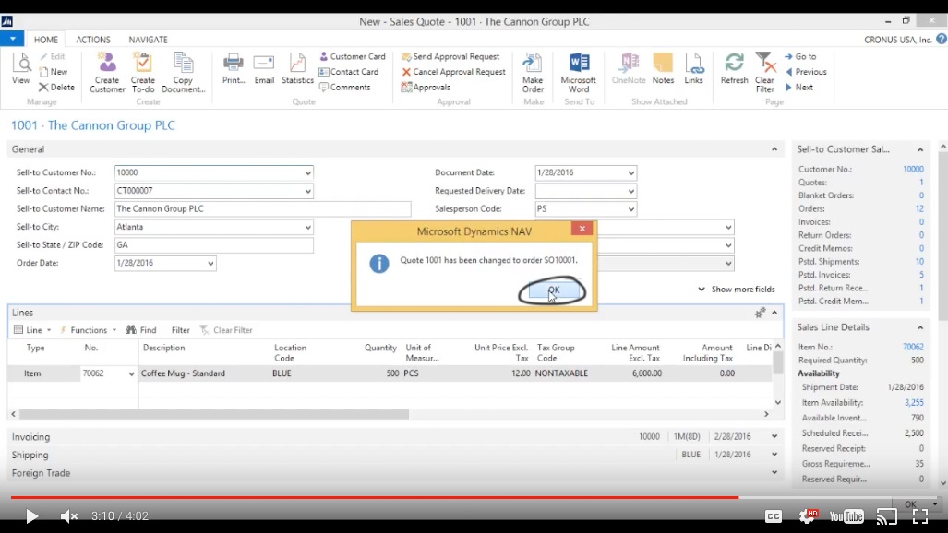Toggle closed captions CC

[774, 516]
